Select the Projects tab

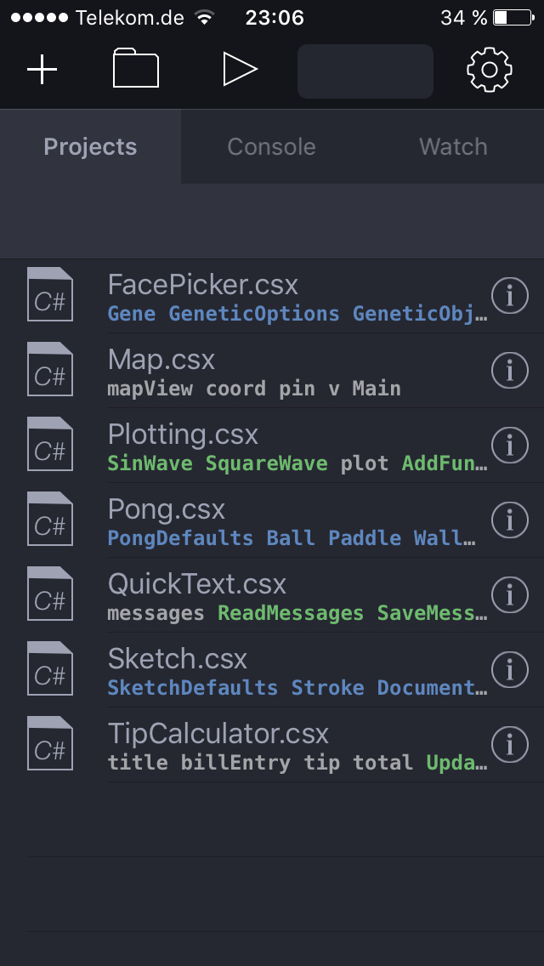pos(90,147)
